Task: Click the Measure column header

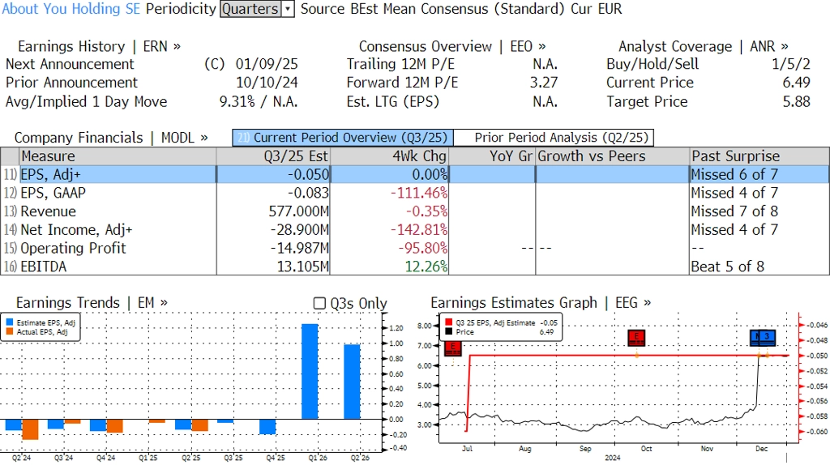Action: pos(118,156)
